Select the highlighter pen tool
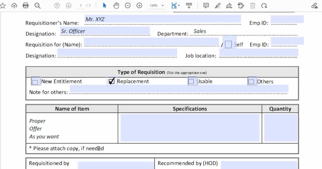 (x=217, y=5)
